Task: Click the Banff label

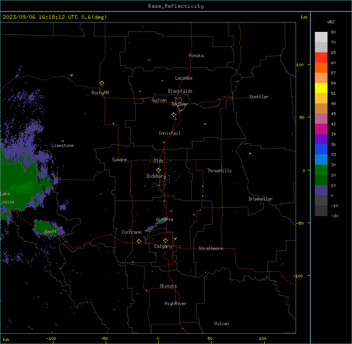Action: coord(51,232)
